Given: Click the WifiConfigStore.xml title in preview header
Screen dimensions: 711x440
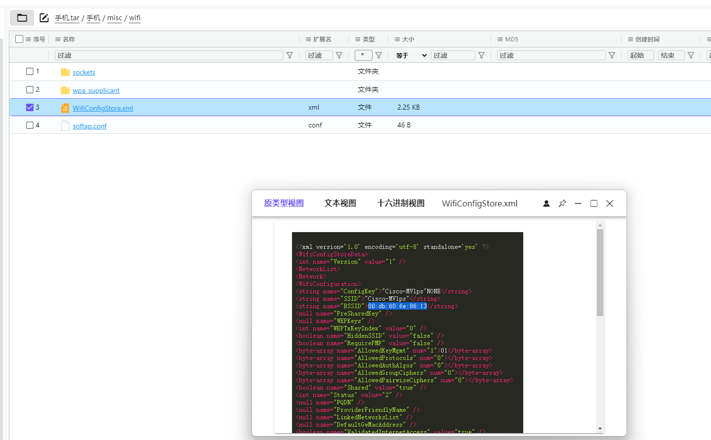Looking at the screenshot, I should click(480, 203).
